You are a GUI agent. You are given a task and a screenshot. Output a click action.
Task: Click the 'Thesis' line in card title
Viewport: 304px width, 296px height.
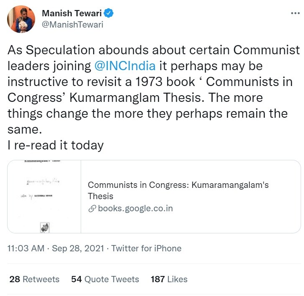100,196
